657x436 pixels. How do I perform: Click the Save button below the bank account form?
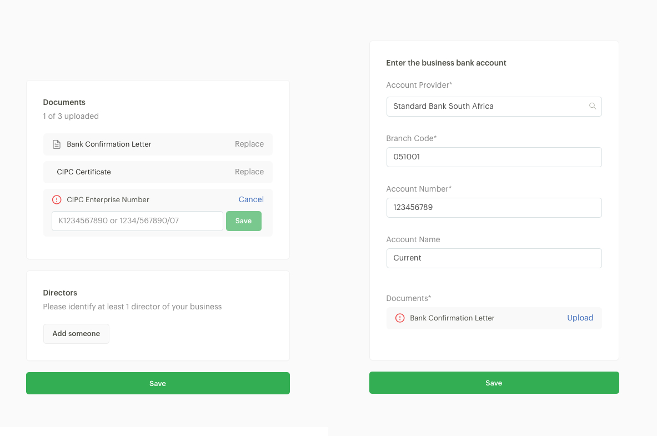point(494,383)
